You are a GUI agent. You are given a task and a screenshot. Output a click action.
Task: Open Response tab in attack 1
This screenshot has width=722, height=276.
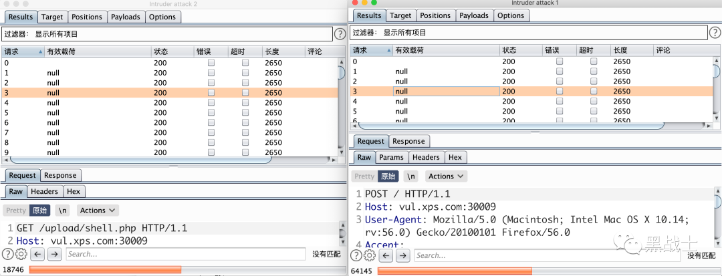pyautogui.click(x=408, y=141)
